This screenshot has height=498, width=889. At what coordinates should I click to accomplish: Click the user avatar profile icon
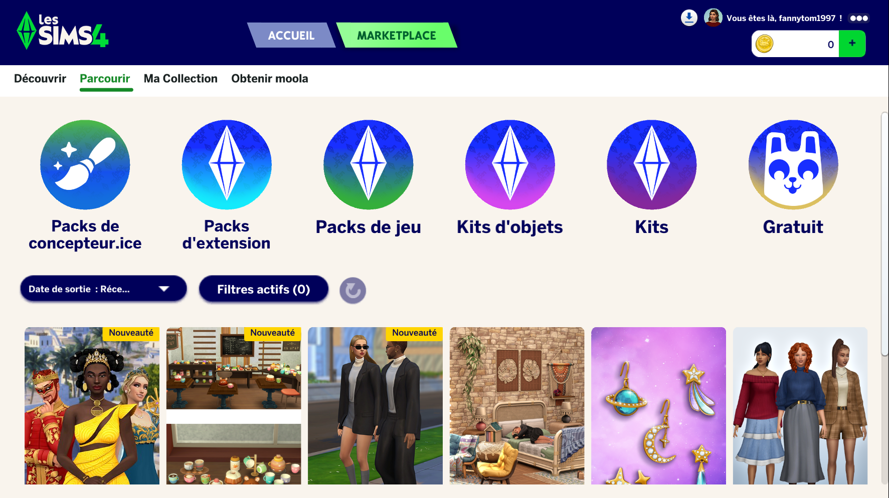click(x=713, y=18)
